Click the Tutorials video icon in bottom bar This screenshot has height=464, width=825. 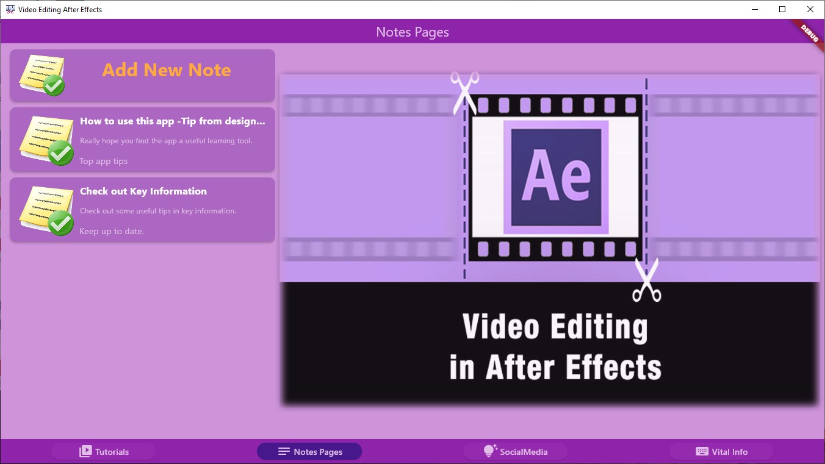point(85,452)
